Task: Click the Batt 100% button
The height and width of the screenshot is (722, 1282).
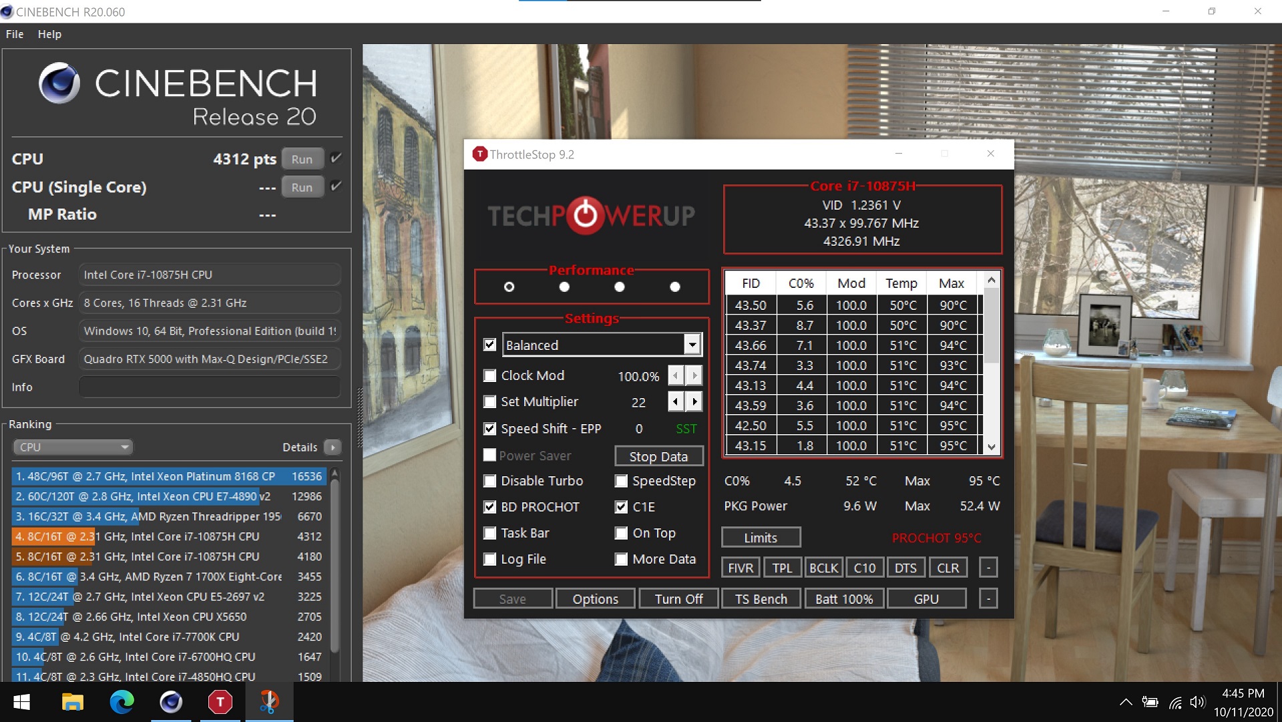Action: click(844, 599)
